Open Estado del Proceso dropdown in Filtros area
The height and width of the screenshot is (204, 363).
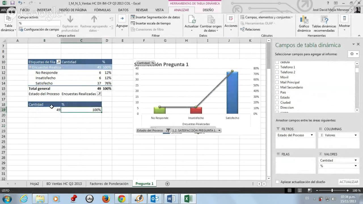tap(312, 135)
